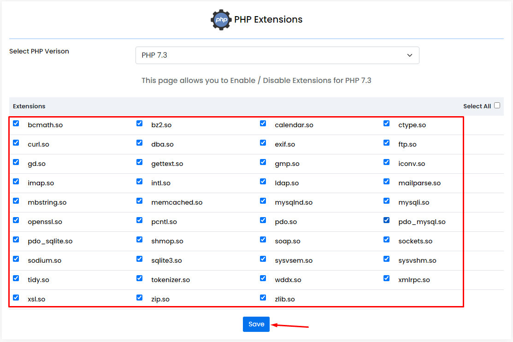Image resolution: width=513 pixels, height=342 pixels.
Task: Uncheck the intl.so extension
Action: pyautogui.click(x=139, y=181)
